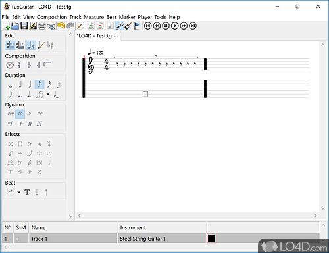Viewport: 329px width, 253px height.
Task: Open the tuplet division dropdown arrow
Action: [x=48, y=95]
